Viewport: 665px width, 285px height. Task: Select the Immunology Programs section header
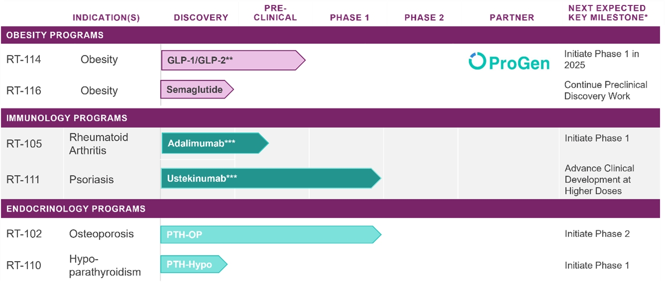(x=66, y=118)
